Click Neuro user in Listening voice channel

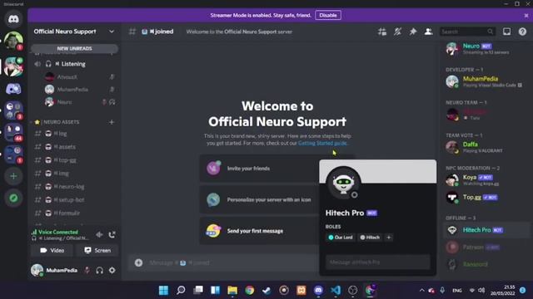80,102
